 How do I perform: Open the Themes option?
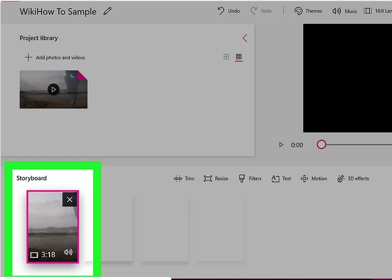click(308, 11)
